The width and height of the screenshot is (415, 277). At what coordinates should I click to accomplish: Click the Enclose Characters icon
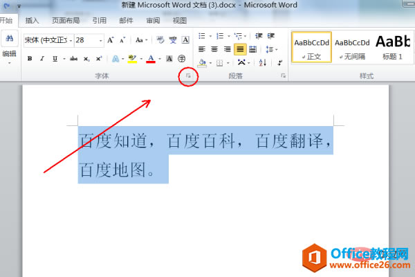[181, 59]
